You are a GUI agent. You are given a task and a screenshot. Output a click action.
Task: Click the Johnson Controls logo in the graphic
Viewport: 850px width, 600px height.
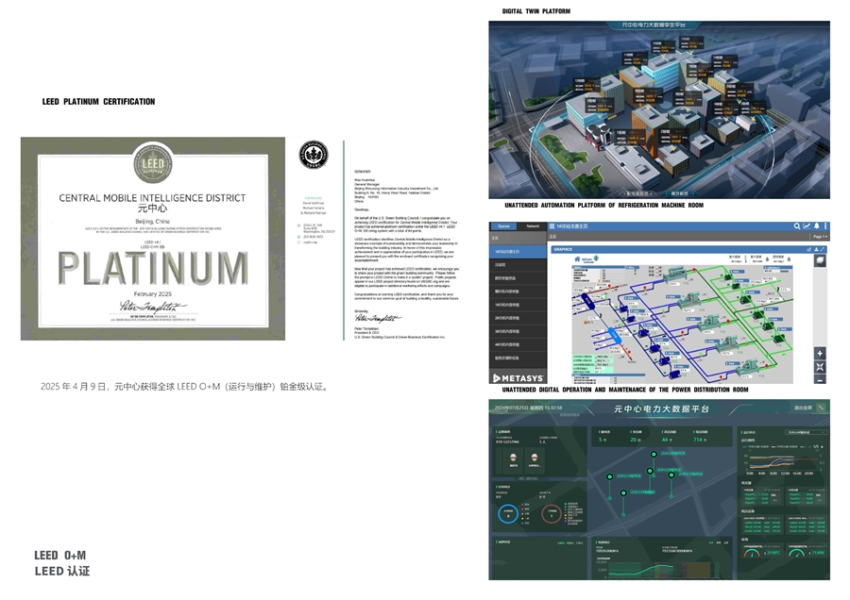click(589, 260)
